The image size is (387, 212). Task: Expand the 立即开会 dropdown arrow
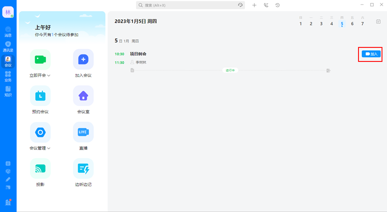pyautogui.click(x=49, y=76)
